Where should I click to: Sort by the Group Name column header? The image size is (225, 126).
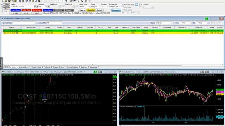[x=167, y=27]
